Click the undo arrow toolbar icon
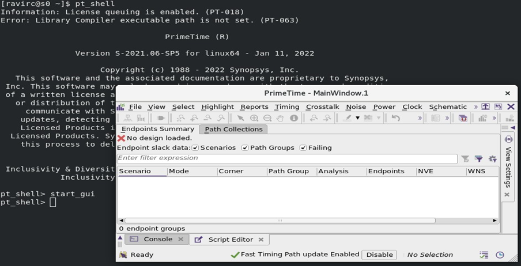The height and width of the screenshot is (266, 521). click(395, 118)
